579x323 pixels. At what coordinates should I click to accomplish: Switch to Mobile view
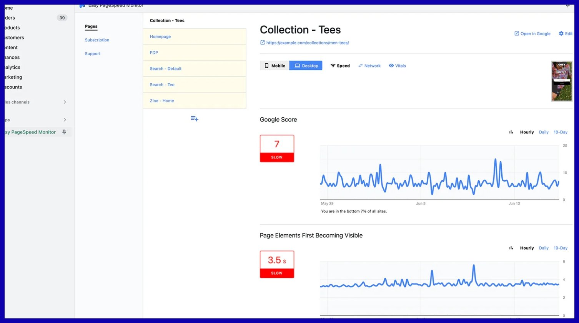point(275,66)
